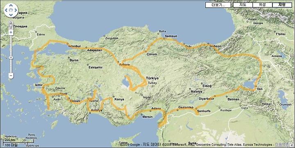Click the Mersin city label
This screenshot has height=148, width=295.
[147, 117]
